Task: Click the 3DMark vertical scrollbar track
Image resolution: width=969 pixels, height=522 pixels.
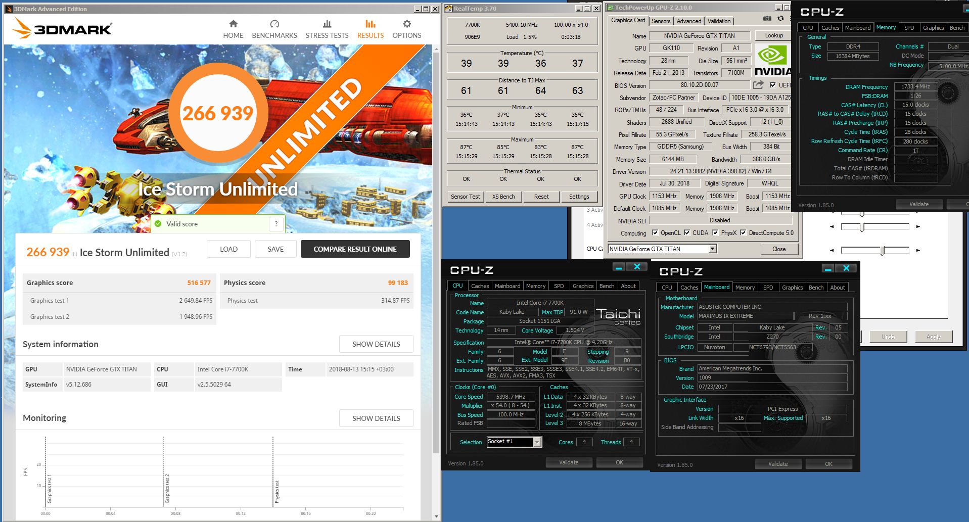Action: [x=436, y=283]
